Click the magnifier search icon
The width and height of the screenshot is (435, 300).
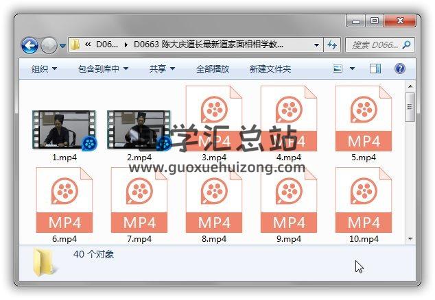coord(407,45)
